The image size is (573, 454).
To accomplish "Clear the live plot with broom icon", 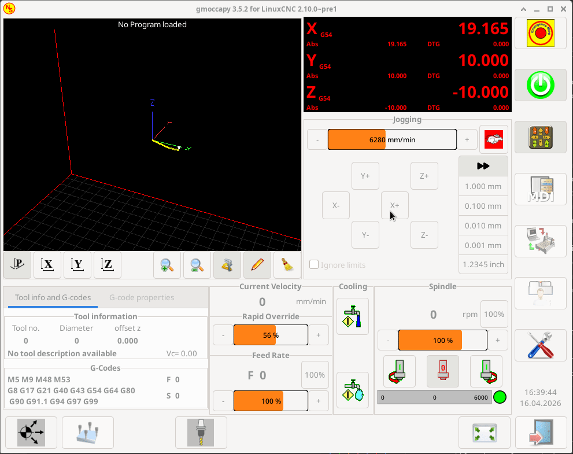I will (x=287, y=265).
